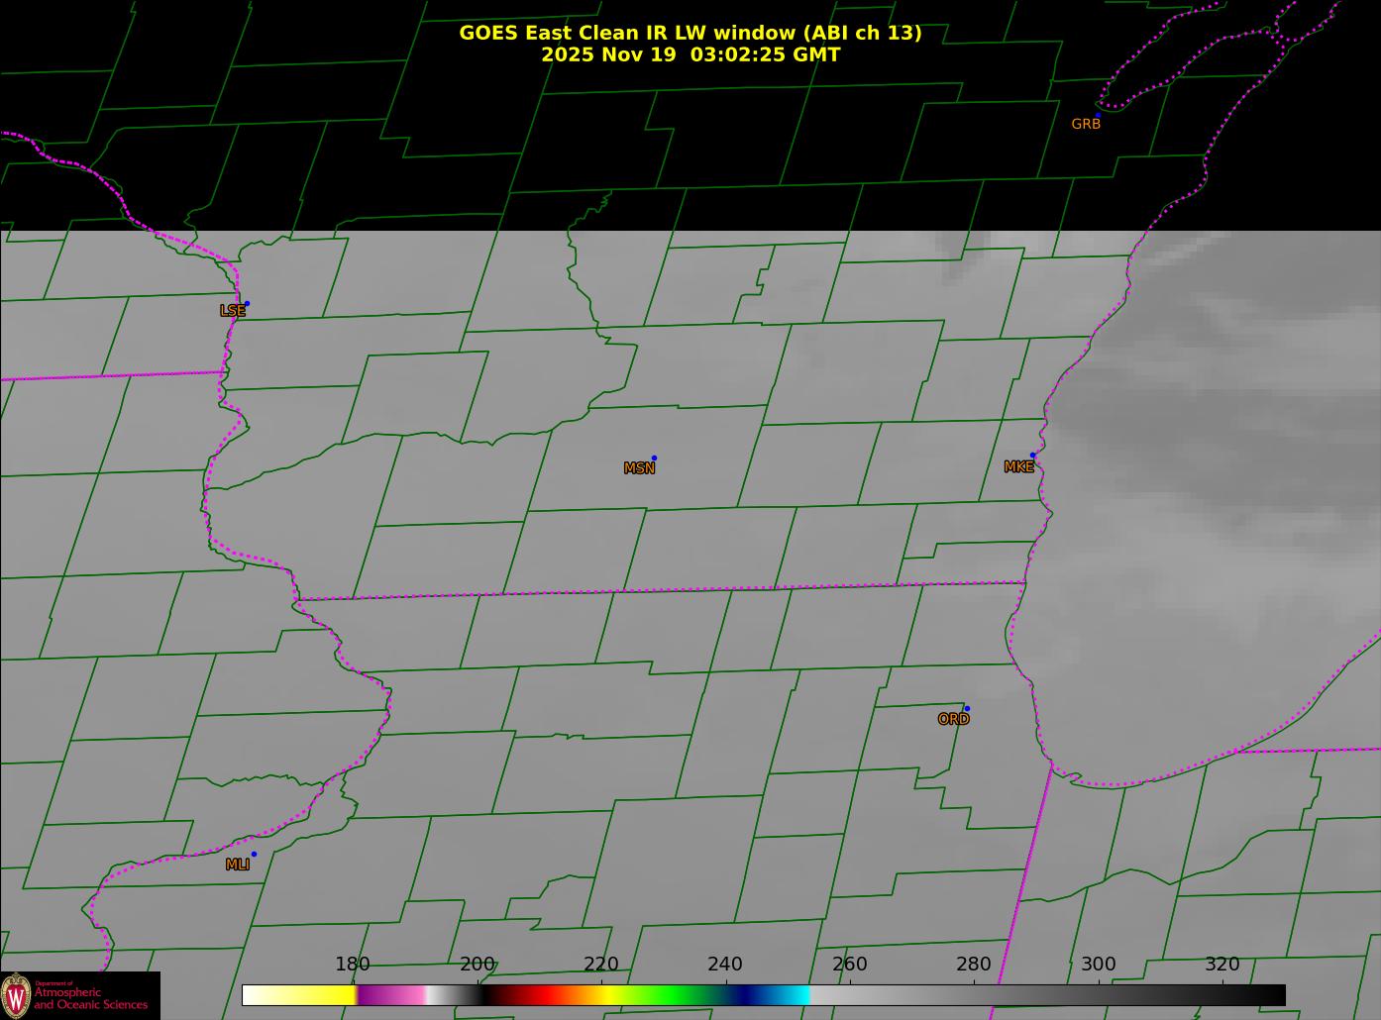Click the blue station dot at MSN
Screen dimensions: 1381x1020
(x=654, y=459)
